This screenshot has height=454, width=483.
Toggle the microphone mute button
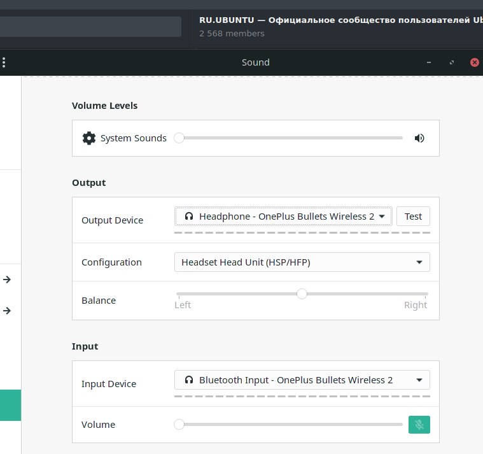(x=419, y=425)
